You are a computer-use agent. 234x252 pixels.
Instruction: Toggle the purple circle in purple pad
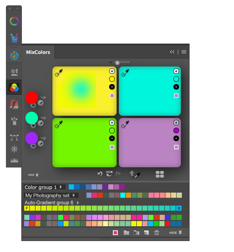pos(176,130)
